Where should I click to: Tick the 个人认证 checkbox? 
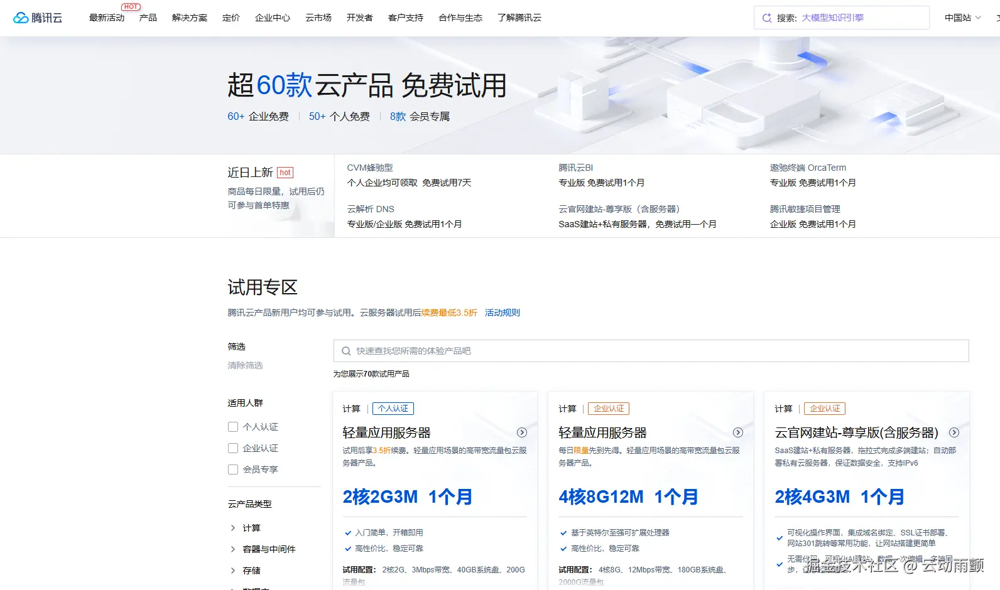point(233,427)
